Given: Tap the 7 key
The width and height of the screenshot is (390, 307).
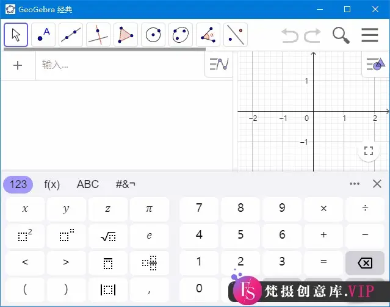Looking at the screenshot, I should [199, 209].
